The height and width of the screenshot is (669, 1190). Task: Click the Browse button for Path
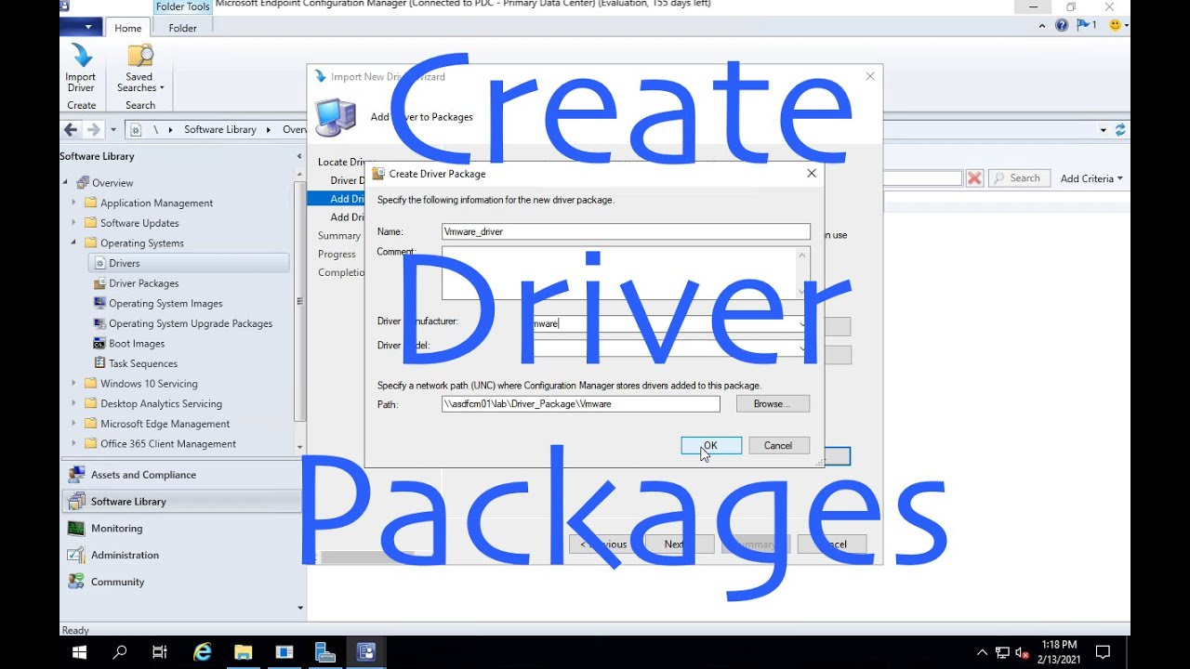[x=773, y=404]
